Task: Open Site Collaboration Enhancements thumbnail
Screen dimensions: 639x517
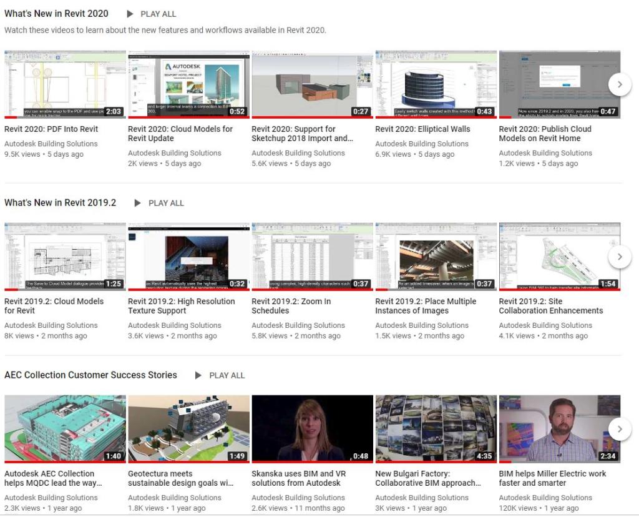Action: [560, 257]
